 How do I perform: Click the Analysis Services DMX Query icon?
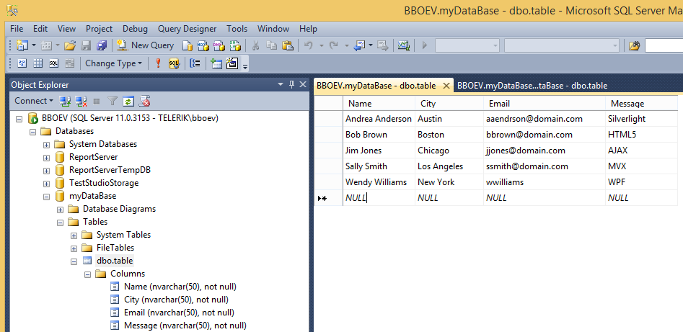pyautogui.click(x=219, y=45)
